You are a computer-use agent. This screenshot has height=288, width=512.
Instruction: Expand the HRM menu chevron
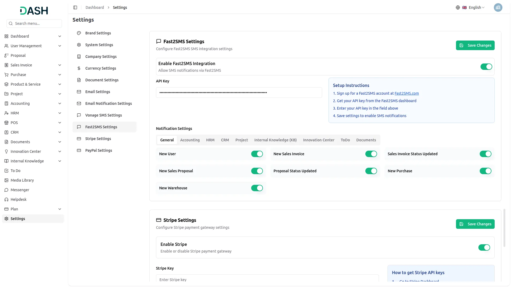[60, 113]
